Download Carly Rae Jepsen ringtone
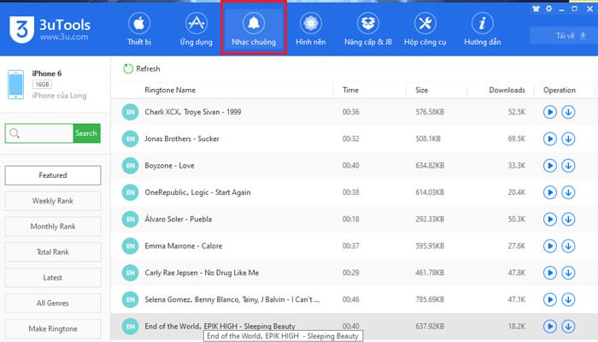Viewport: 598px width, 342px height. 568,273
